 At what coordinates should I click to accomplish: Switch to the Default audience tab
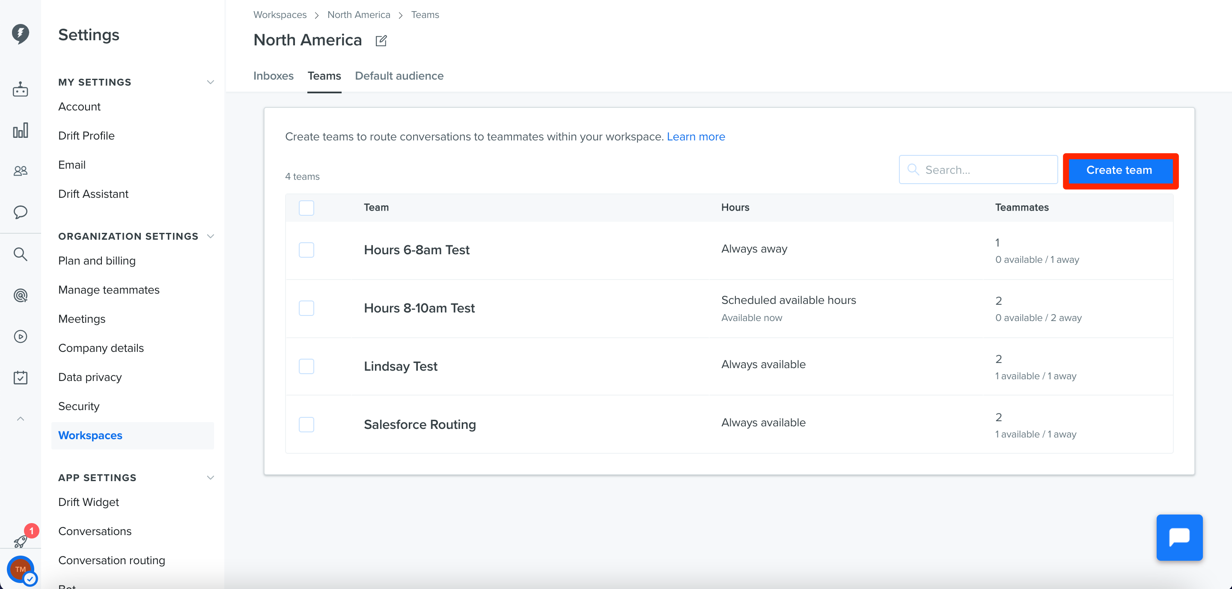tap(399, 76)
